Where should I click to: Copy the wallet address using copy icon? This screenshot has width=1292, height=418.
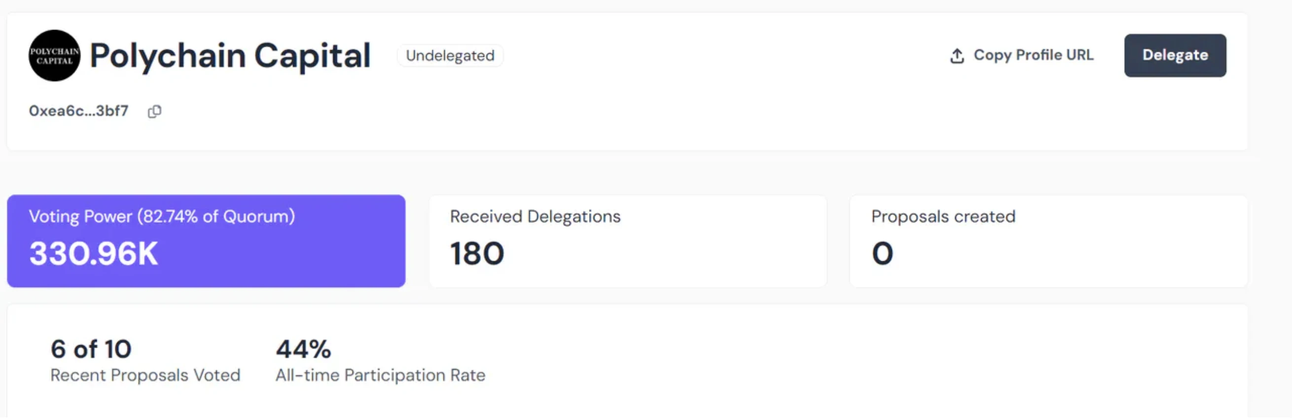click(154, 111)
